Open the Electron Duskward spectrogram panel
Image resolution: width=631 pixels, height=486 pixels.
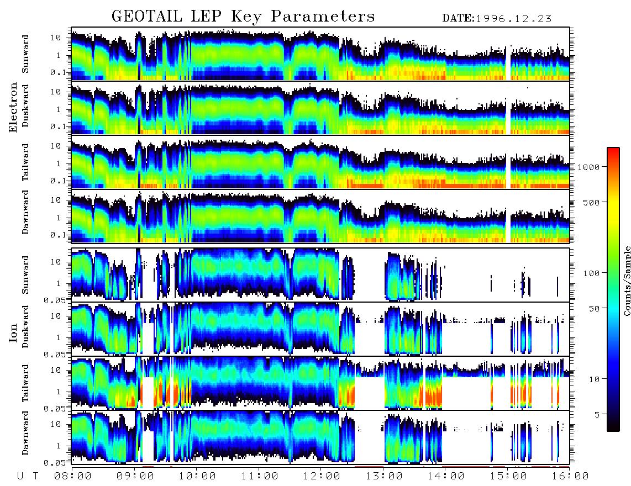pos(320,108)
